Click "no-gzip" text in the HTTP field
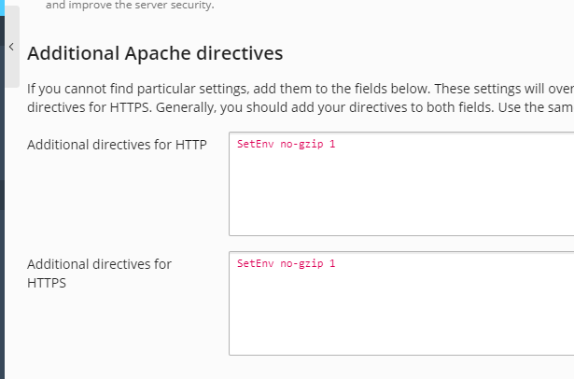574x379 pixels. [300, 144]
